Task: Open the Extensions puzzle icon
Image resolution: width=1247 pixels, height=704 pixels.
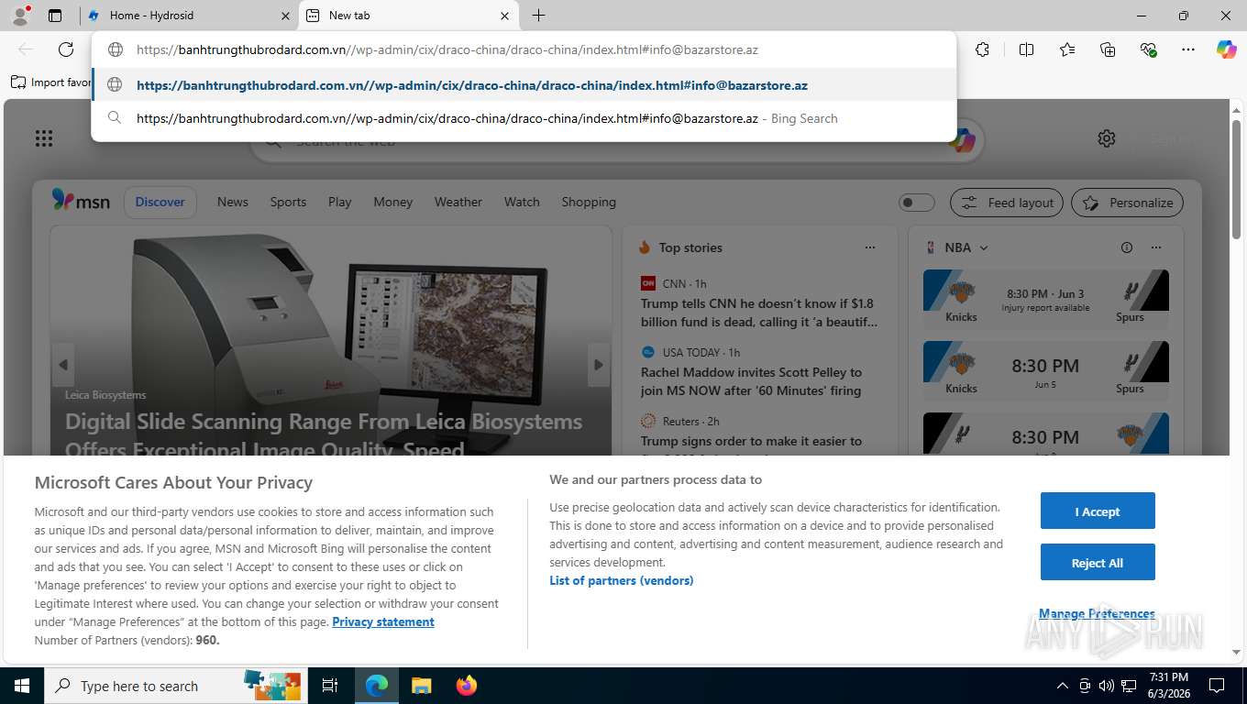Action: tap(982, 49)
